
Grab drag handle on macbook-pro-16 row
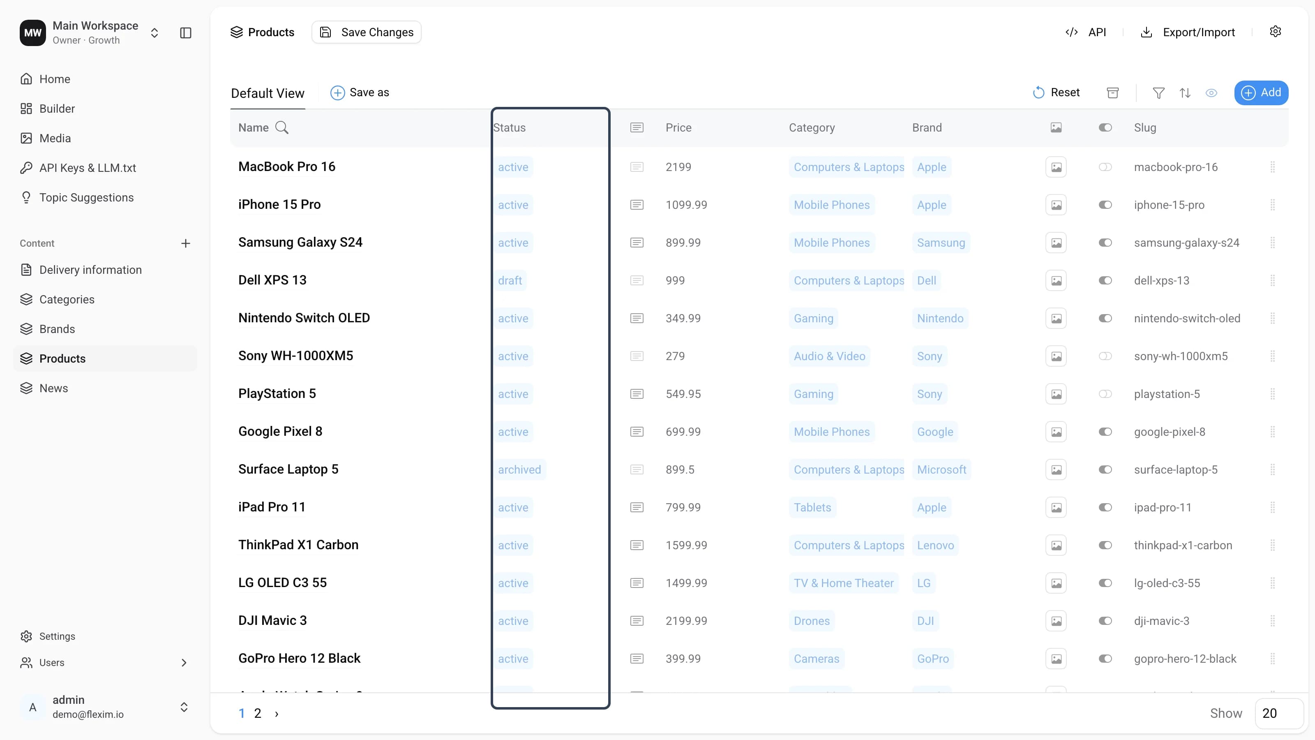point(1272,167)
